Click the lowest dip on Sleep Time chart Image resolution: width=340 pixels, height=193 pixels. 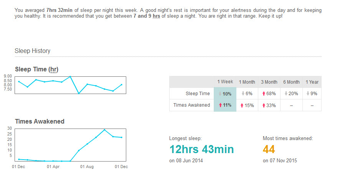[79, 93]
